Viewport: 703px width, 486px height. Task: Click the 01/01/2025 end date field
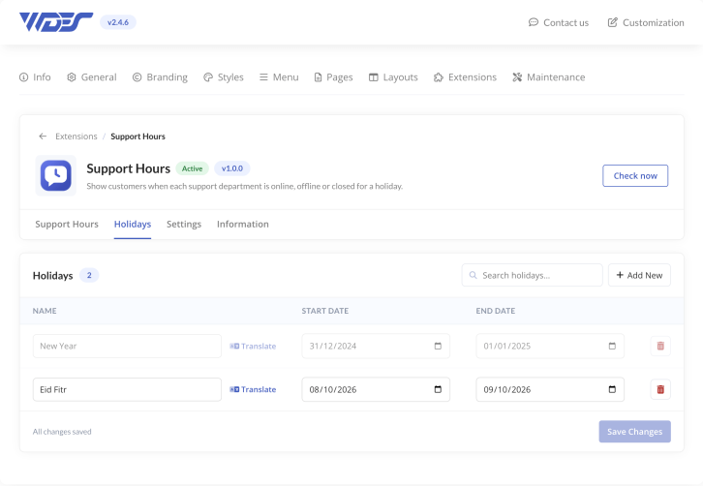(550, 347)
